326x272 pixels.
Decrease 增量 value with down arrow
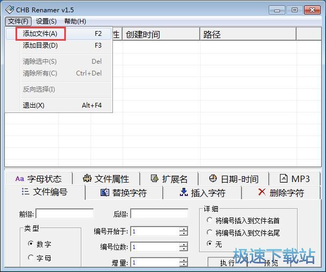click(x=184, y=265)
